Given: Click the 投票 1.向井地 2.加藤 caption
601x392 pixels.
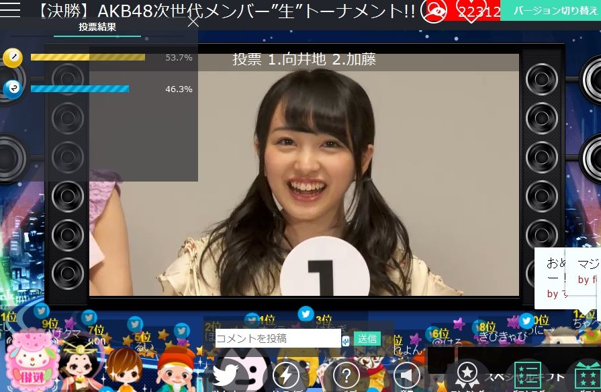Looking at the screenshot, I should [304, 60].
